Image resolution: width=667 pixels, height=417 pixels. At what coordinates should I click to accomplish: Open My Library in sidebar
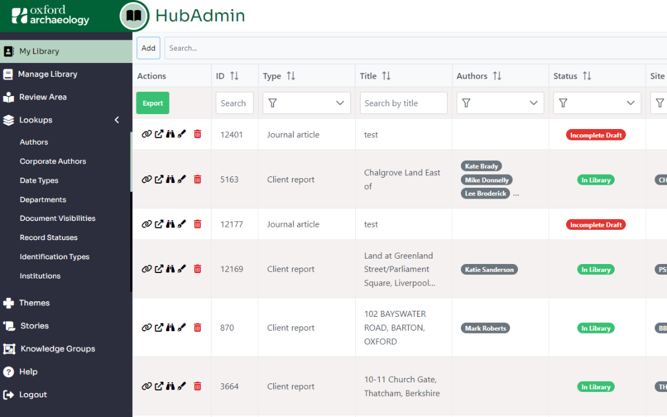pos(66,52)
